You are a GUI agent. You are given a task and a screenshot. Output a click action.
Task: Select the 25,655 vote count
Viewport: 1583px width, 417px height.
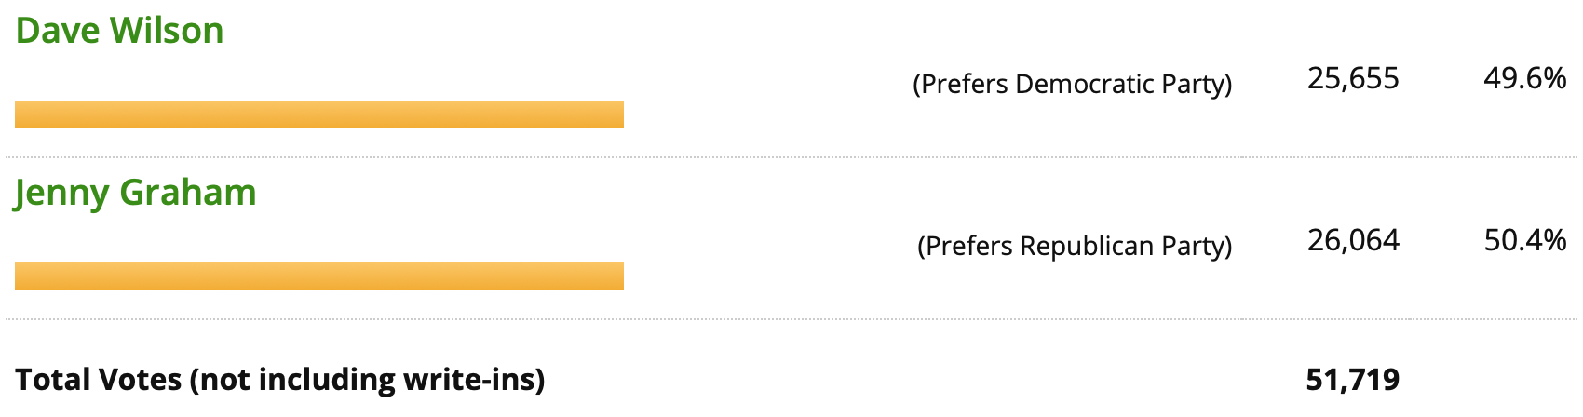(x=1353, y=78)
